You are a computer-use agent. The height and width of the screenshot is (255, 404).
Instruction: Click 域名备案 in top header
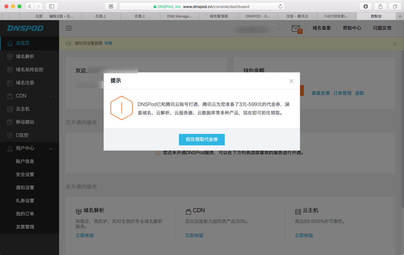click(x=322, y=28)
